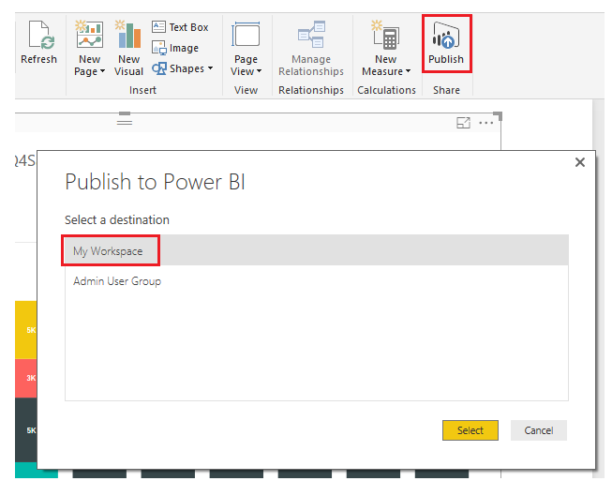Click the Publish button in Share group
Image resolution: width=612 pixels, height=481 pixels.
pos(446,44)
